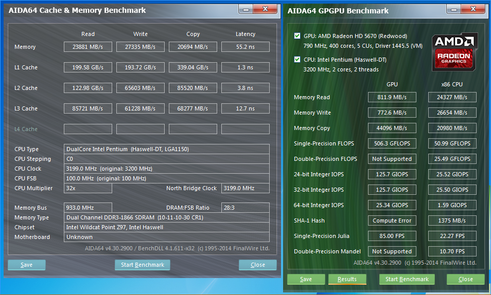Click CPU 64-bit Integer value 1.59 GIOPS
This screenshot has height=295, width=491.
(452, 205)
